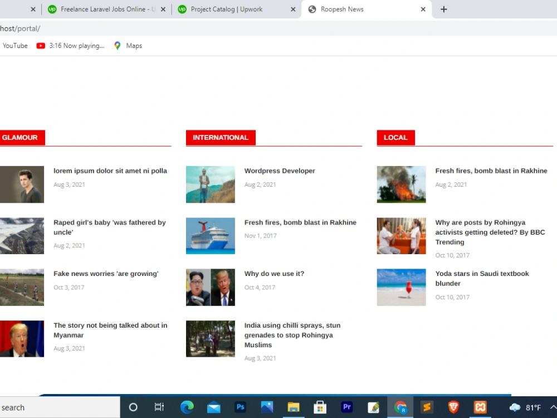Open the INTERNATIONAL category heading
Image resolution: width=557 pixels, height=418 pixels.
click(221, 138)
